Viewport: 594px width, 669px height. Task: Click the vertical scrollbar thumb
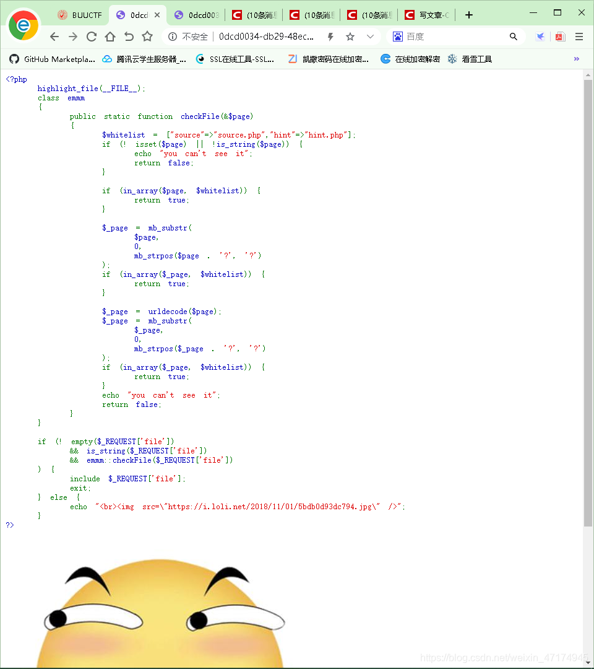point(588,303)
